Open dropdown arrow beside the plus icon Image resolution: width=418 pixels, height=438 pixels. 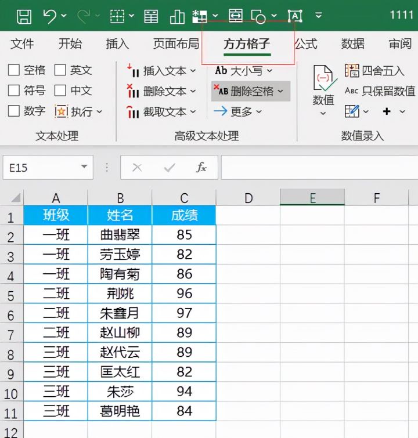402,111
